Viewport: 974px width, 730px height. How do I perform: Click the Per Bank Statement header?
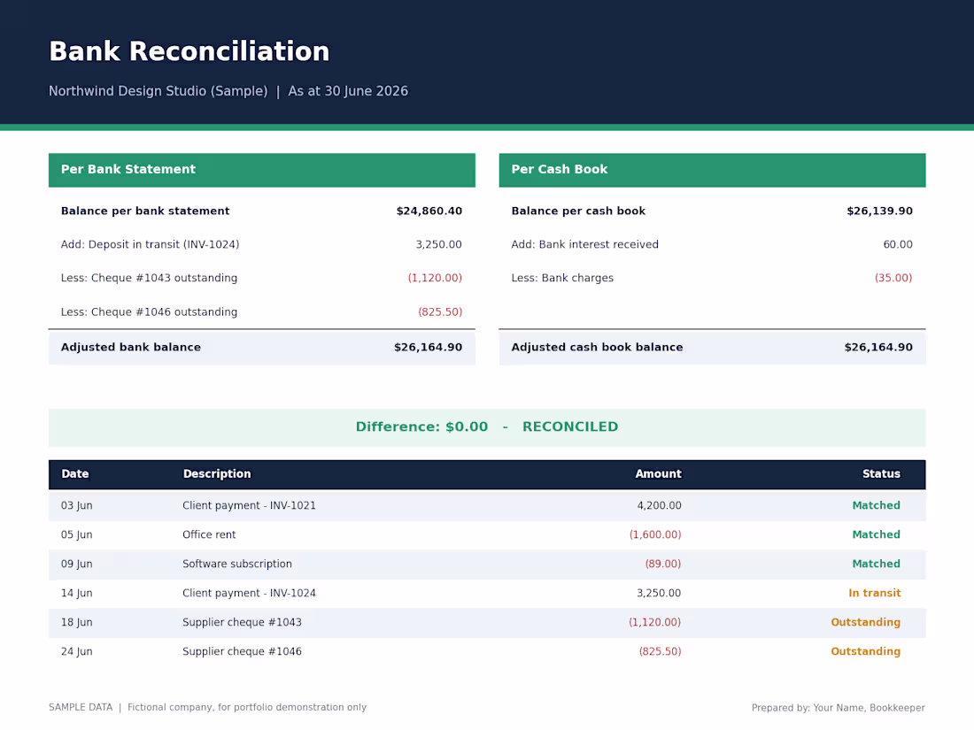point(261,170)
